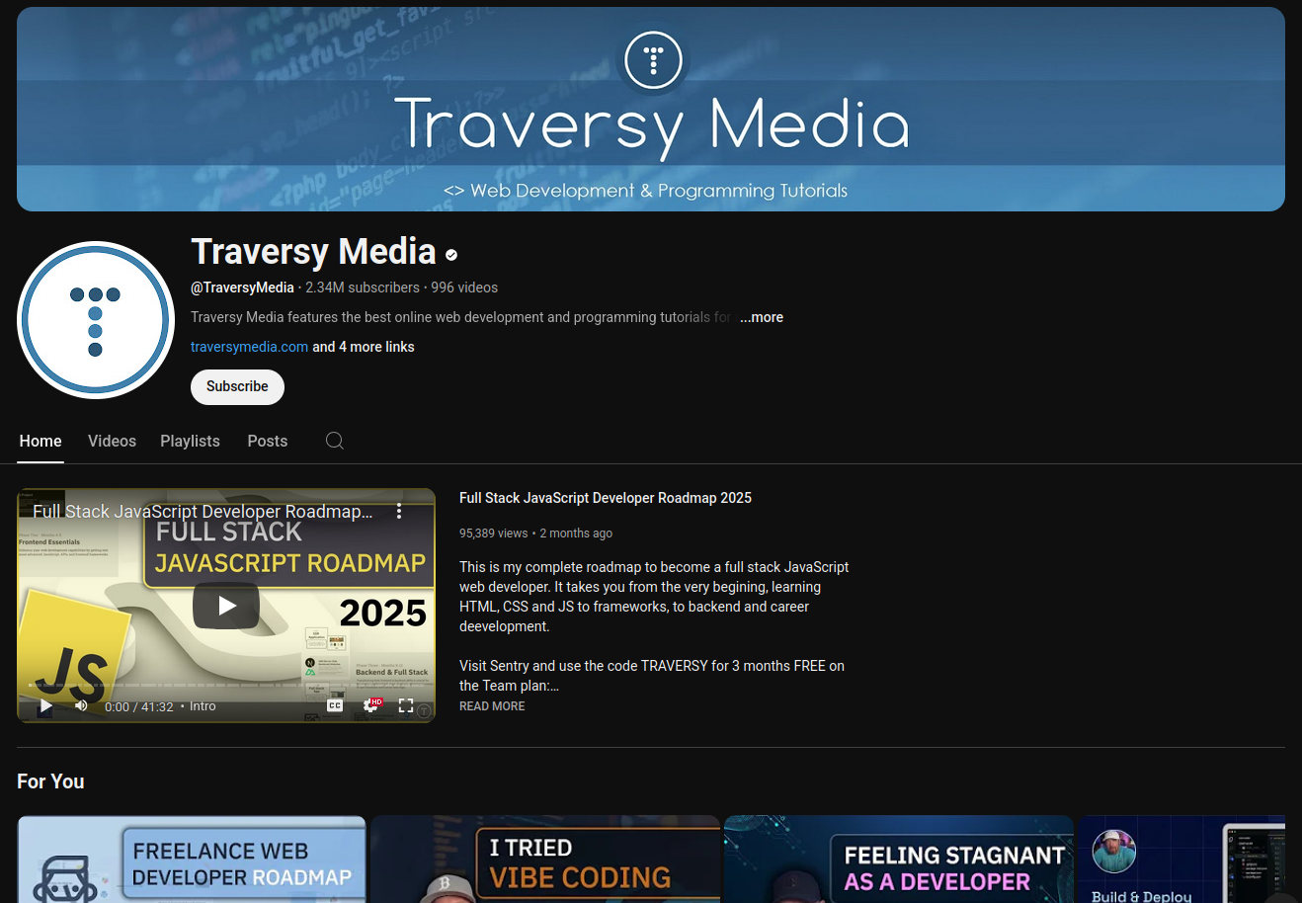
Task: Click the verified badge next to Traversy Media
Action: [x=451, y=255]
